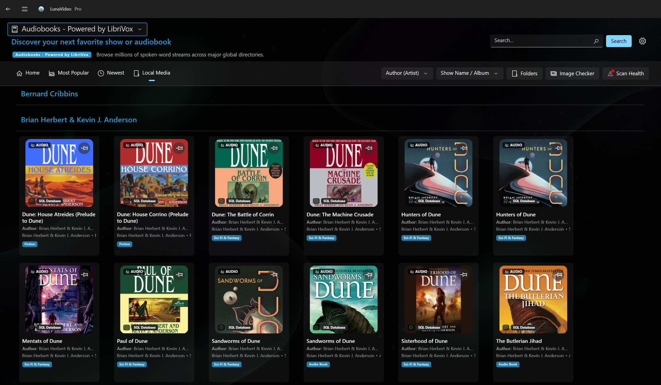Screen dimensions: 661x385
Task: Click the info icon on Machine Crusade cover
Action: pyautogui.click(x=316, y=201)
